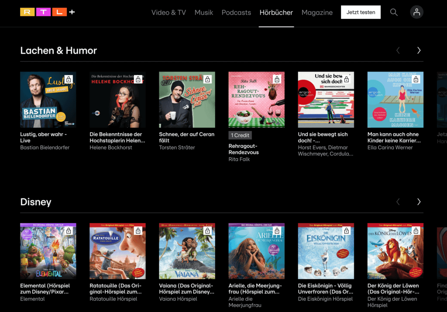
Task: Open the Die Eiskönigin audiobook cover
Action: click(326, 251)
